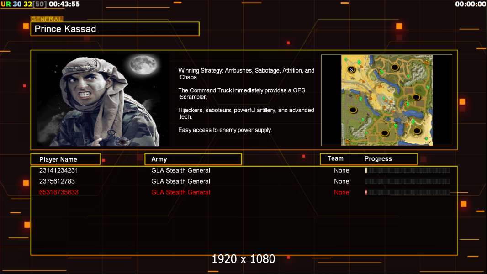Click the map preview thumbnail
This screenshot has width=487, height=274.
tap(386, 100)
